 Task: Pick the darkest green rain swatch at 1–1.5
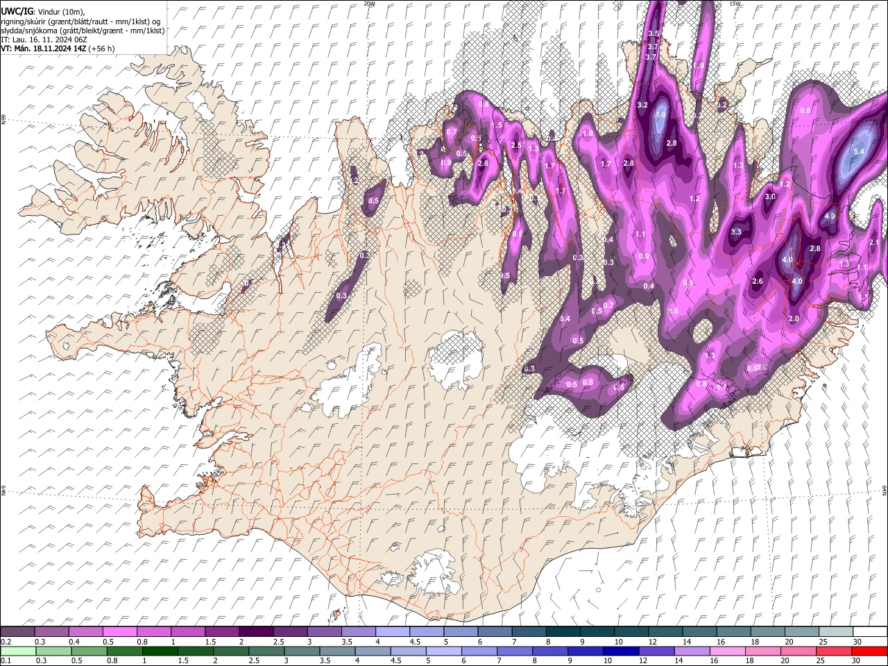(x=160, y=651)
